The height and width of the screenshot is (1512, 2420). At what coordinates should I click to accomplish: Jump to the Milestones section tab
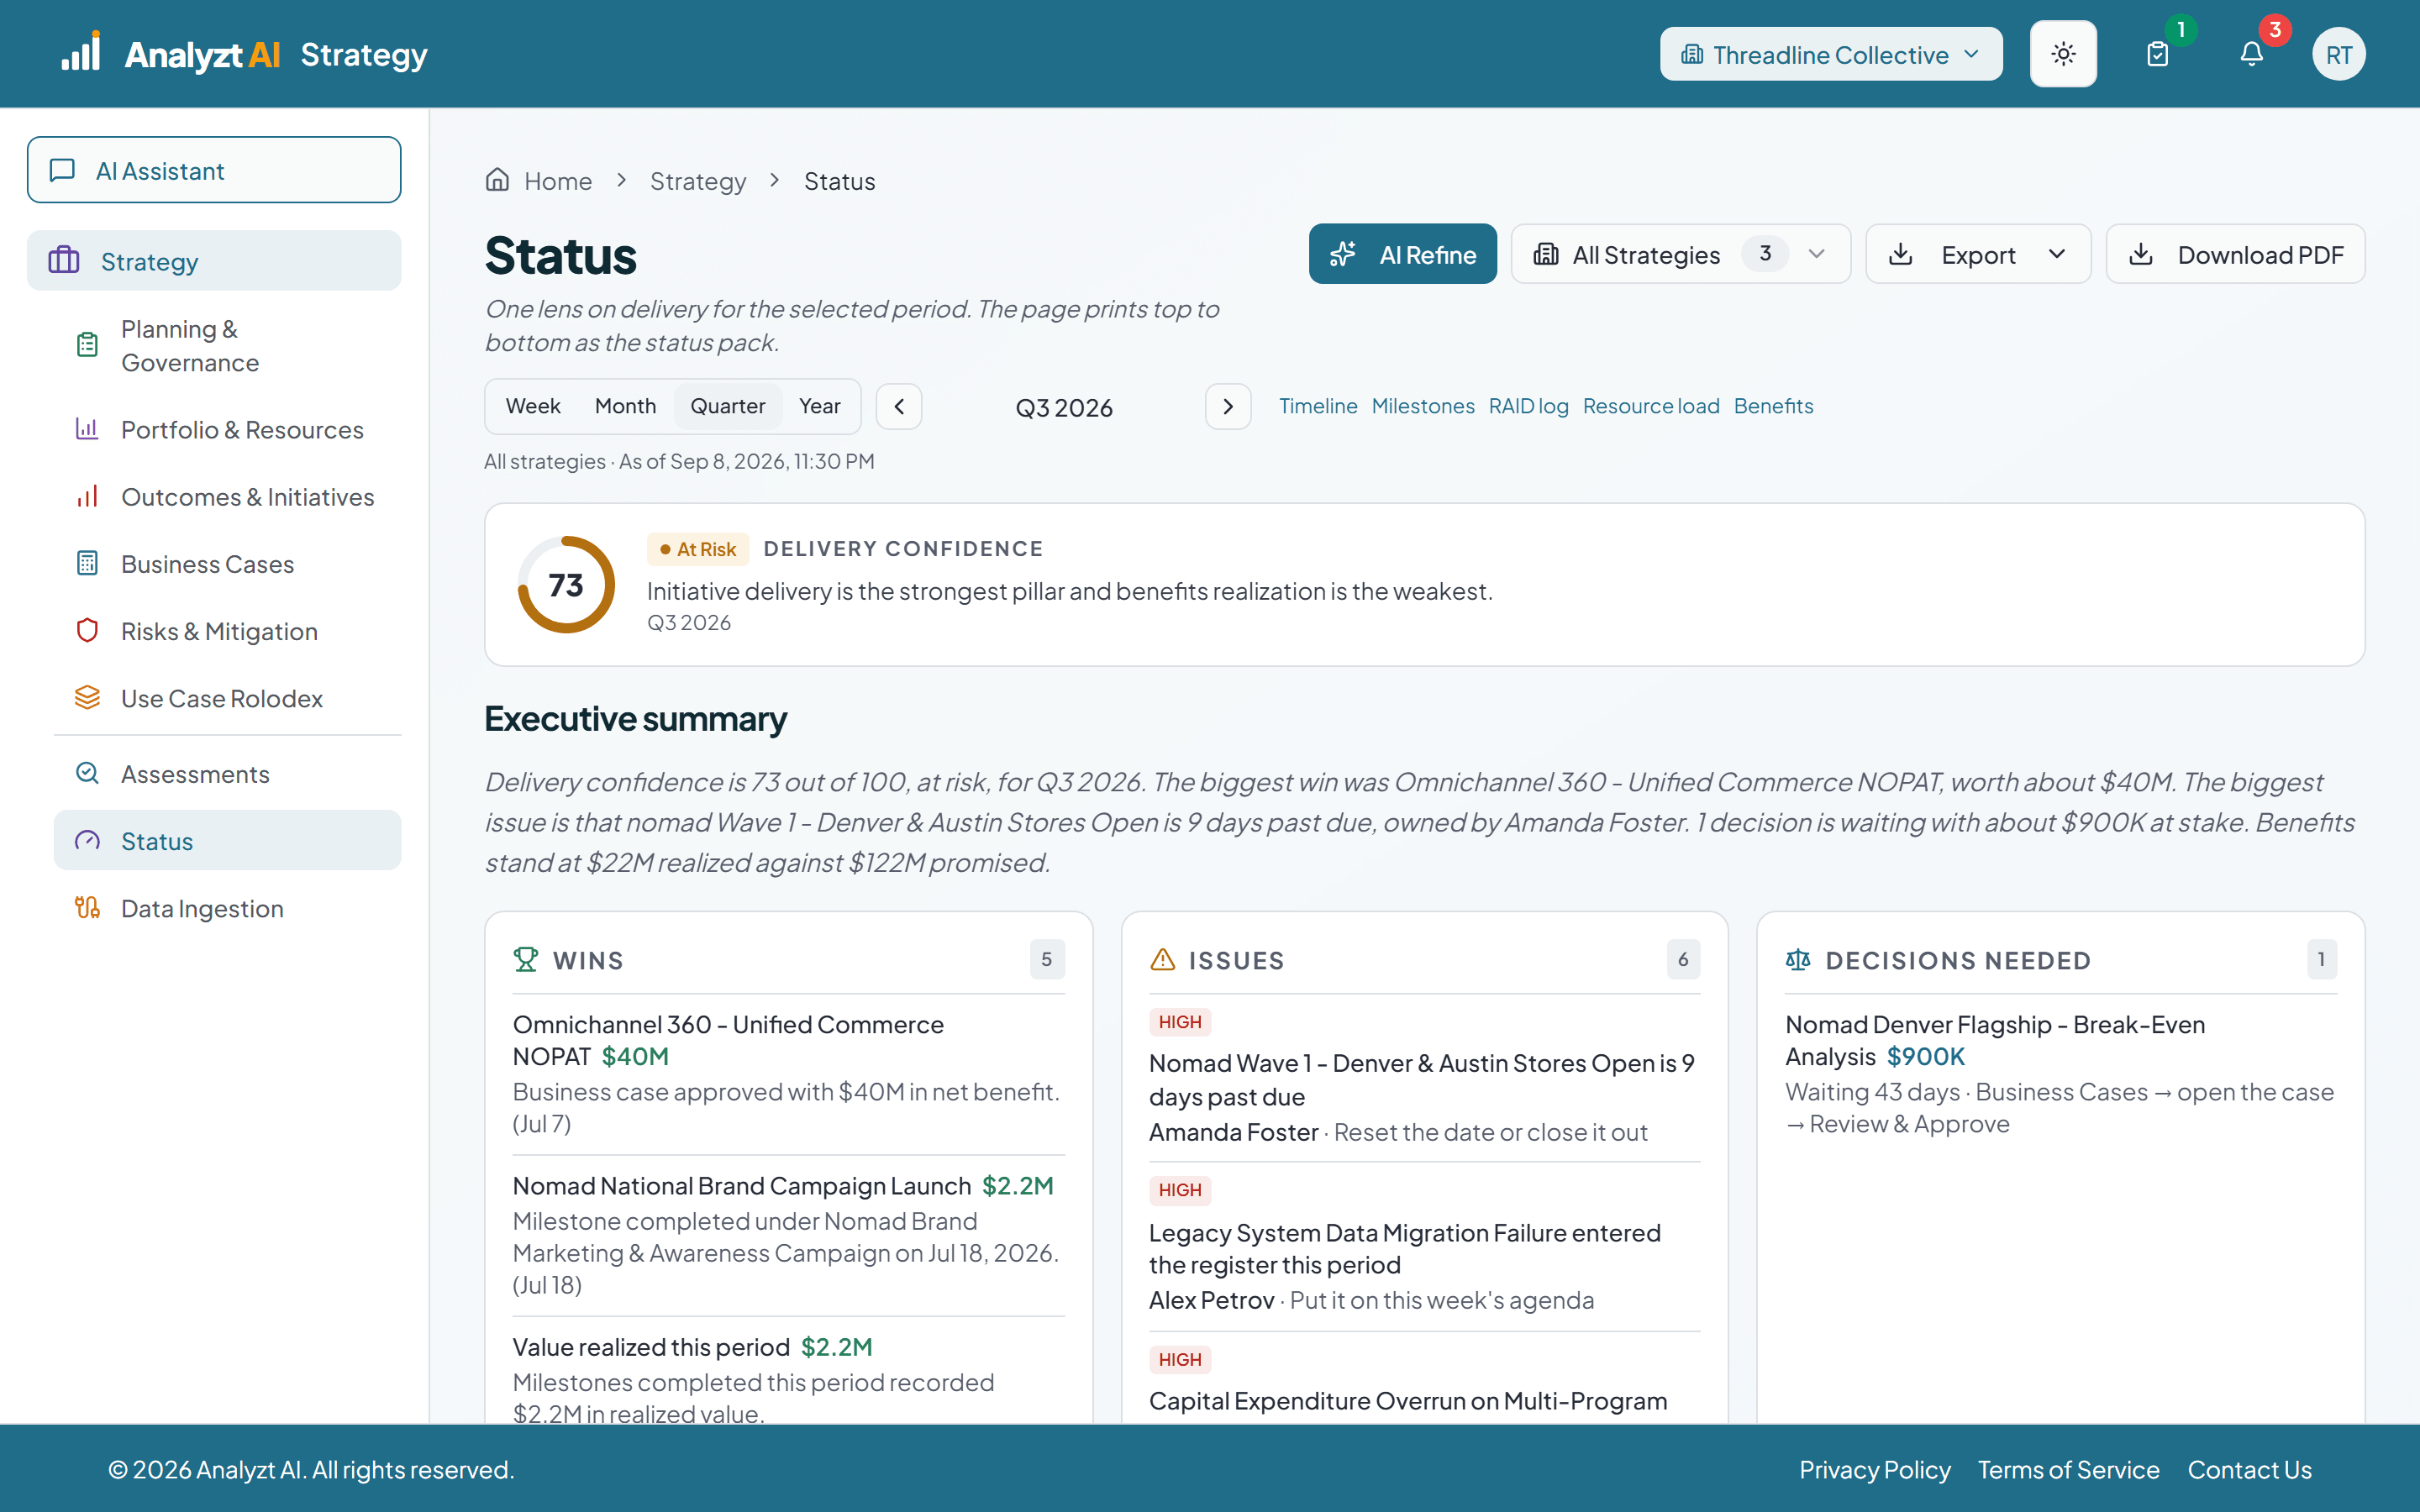pyautogui.click(x=1422, y=406)
